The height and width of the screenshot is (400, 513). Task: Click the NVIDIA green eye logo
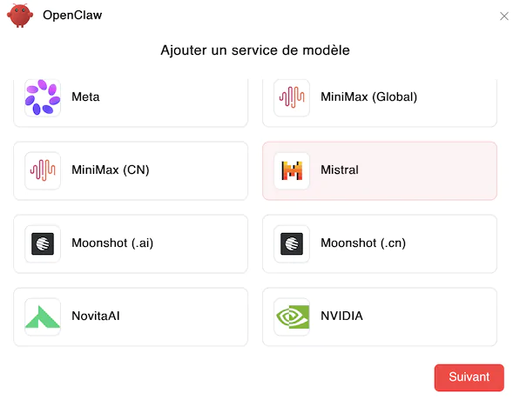click(x=292, y=317)
